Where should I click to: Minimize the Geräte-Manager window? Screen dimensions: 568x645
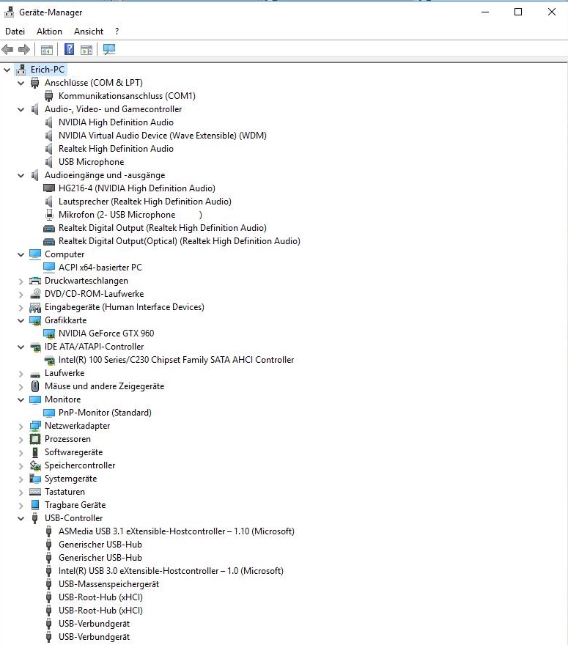point(485,12)
